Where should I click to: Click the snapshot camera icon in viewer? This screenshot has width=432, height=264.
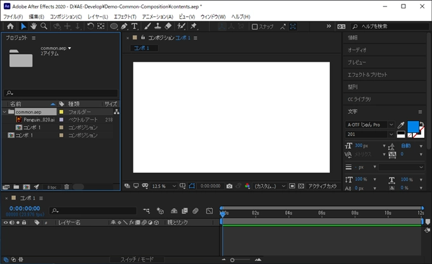(229, 186)
